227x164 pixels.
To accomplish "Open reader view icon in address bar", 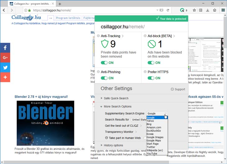I will pyautogui.click(x=161, y=10).
